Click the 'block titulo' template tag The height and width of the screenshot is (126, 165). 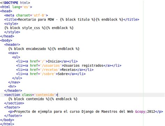[x=78, y=19]
